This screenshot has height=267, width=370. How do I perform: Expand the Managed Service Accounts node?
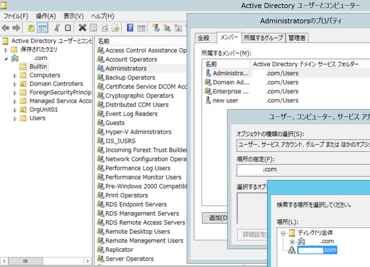point(15,101)
